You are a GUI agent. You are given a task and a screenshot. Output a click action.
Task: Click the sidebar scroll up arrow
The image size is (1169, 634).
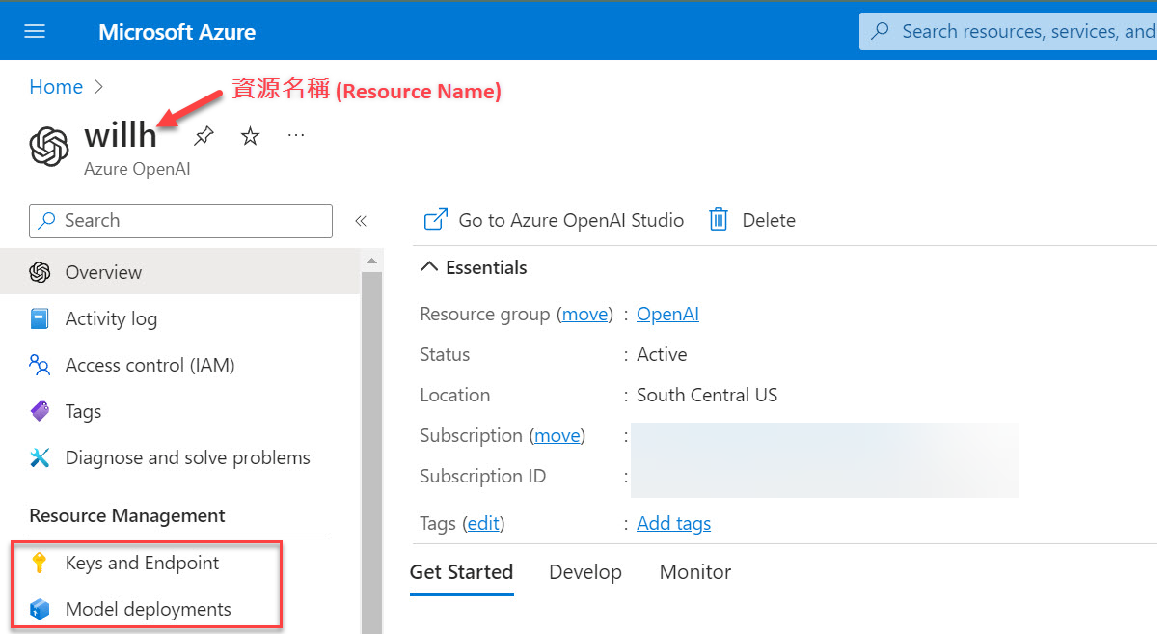coord(372,262)
